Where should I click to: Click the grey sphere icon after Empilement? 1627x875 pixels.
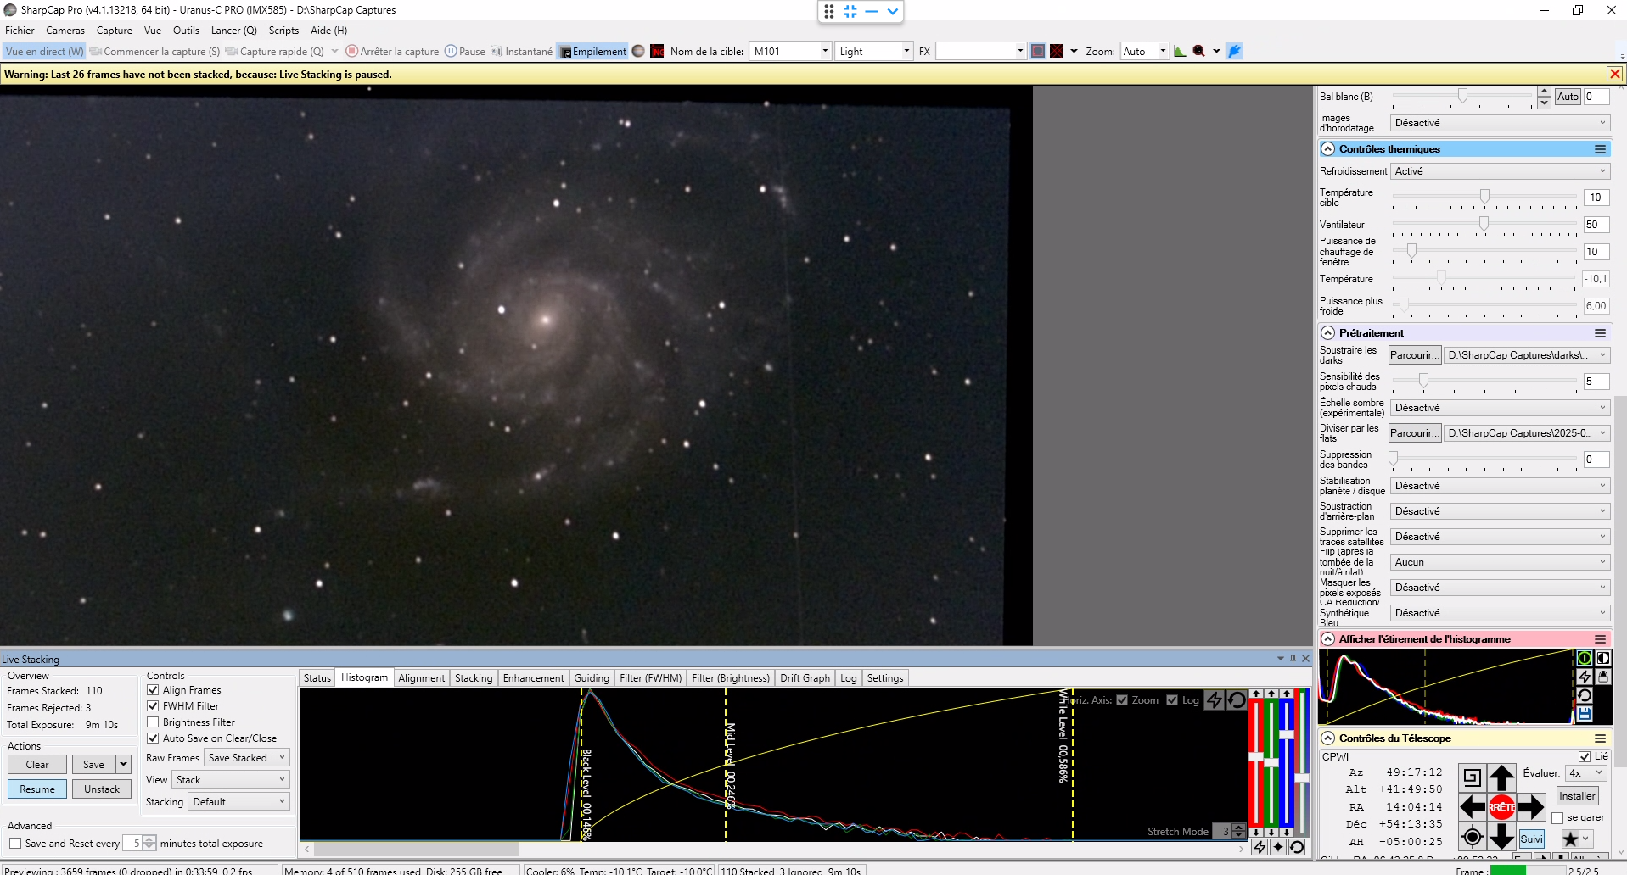click(x=638, y=51)
